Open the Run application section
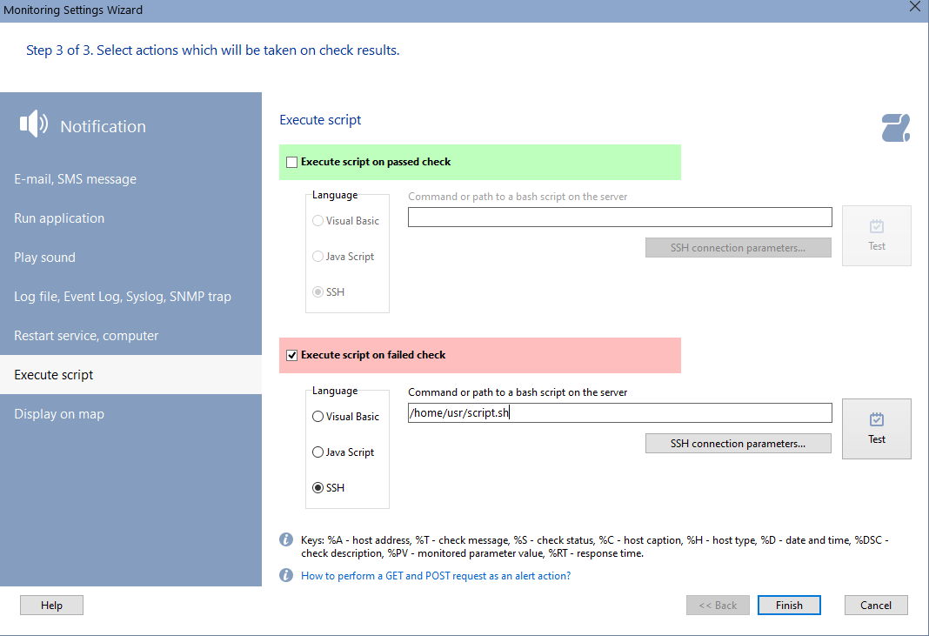Screen dimensions: 929x636 58,218
